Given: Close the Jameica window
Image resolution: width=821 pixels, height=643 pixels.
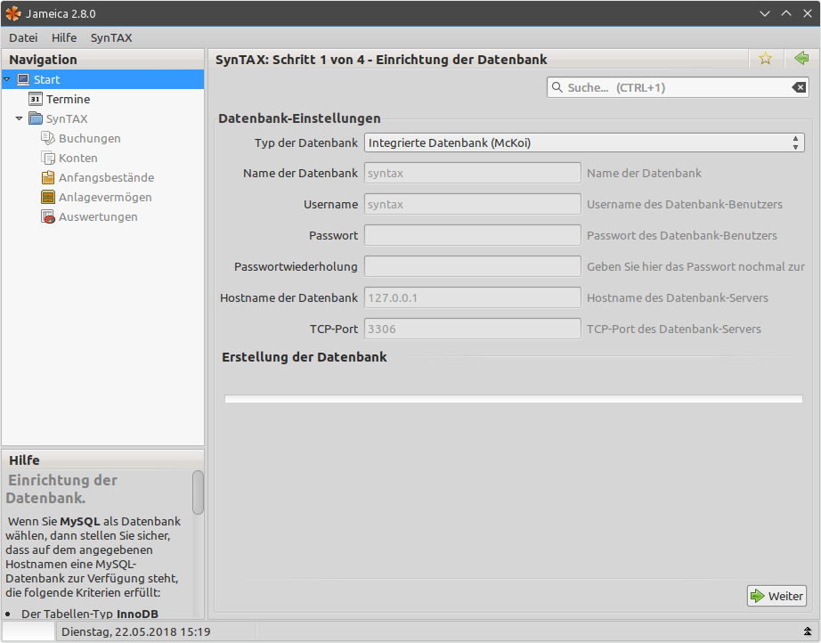Looking at the screenshot, I should click(808, 13).
